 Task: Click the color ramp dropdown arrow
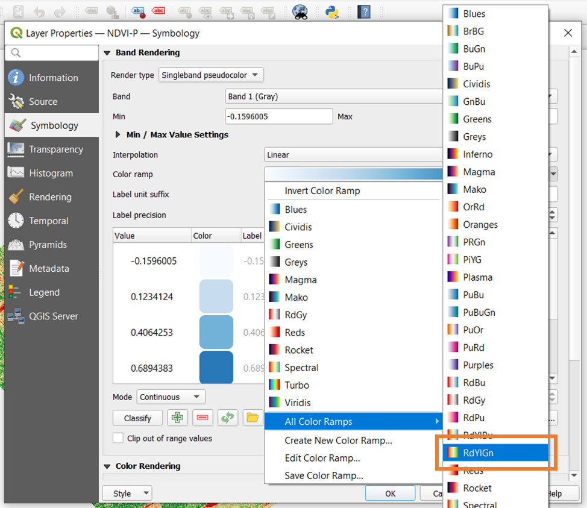click(x=553, y=174)
